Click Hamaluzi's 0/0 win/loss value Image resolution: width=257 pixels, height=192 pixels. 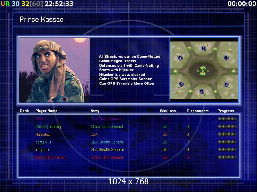point(165,134)
